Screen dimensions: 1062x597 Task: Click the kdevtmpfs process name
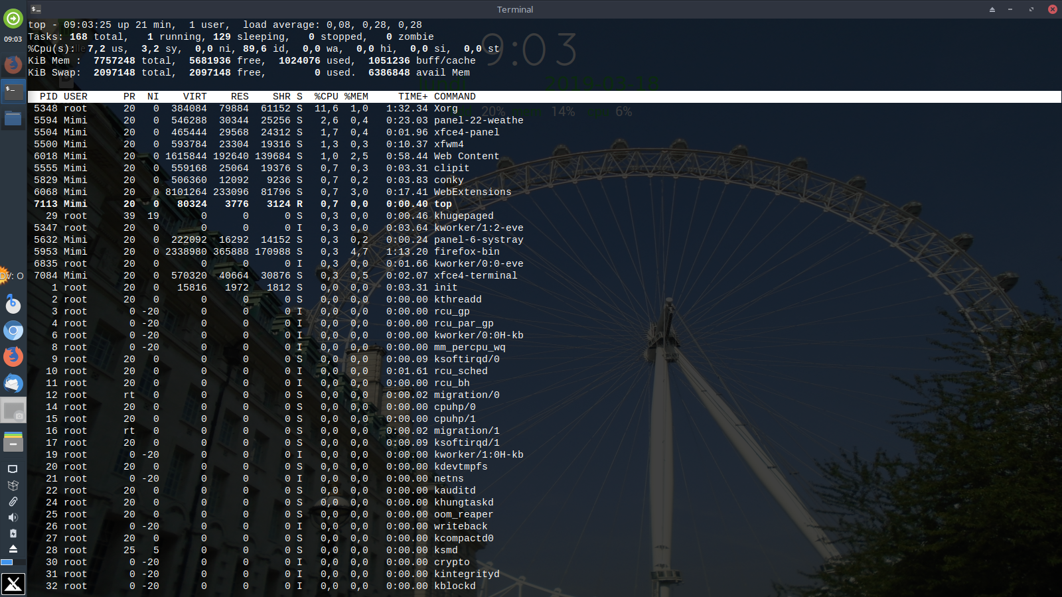(461, 467)
